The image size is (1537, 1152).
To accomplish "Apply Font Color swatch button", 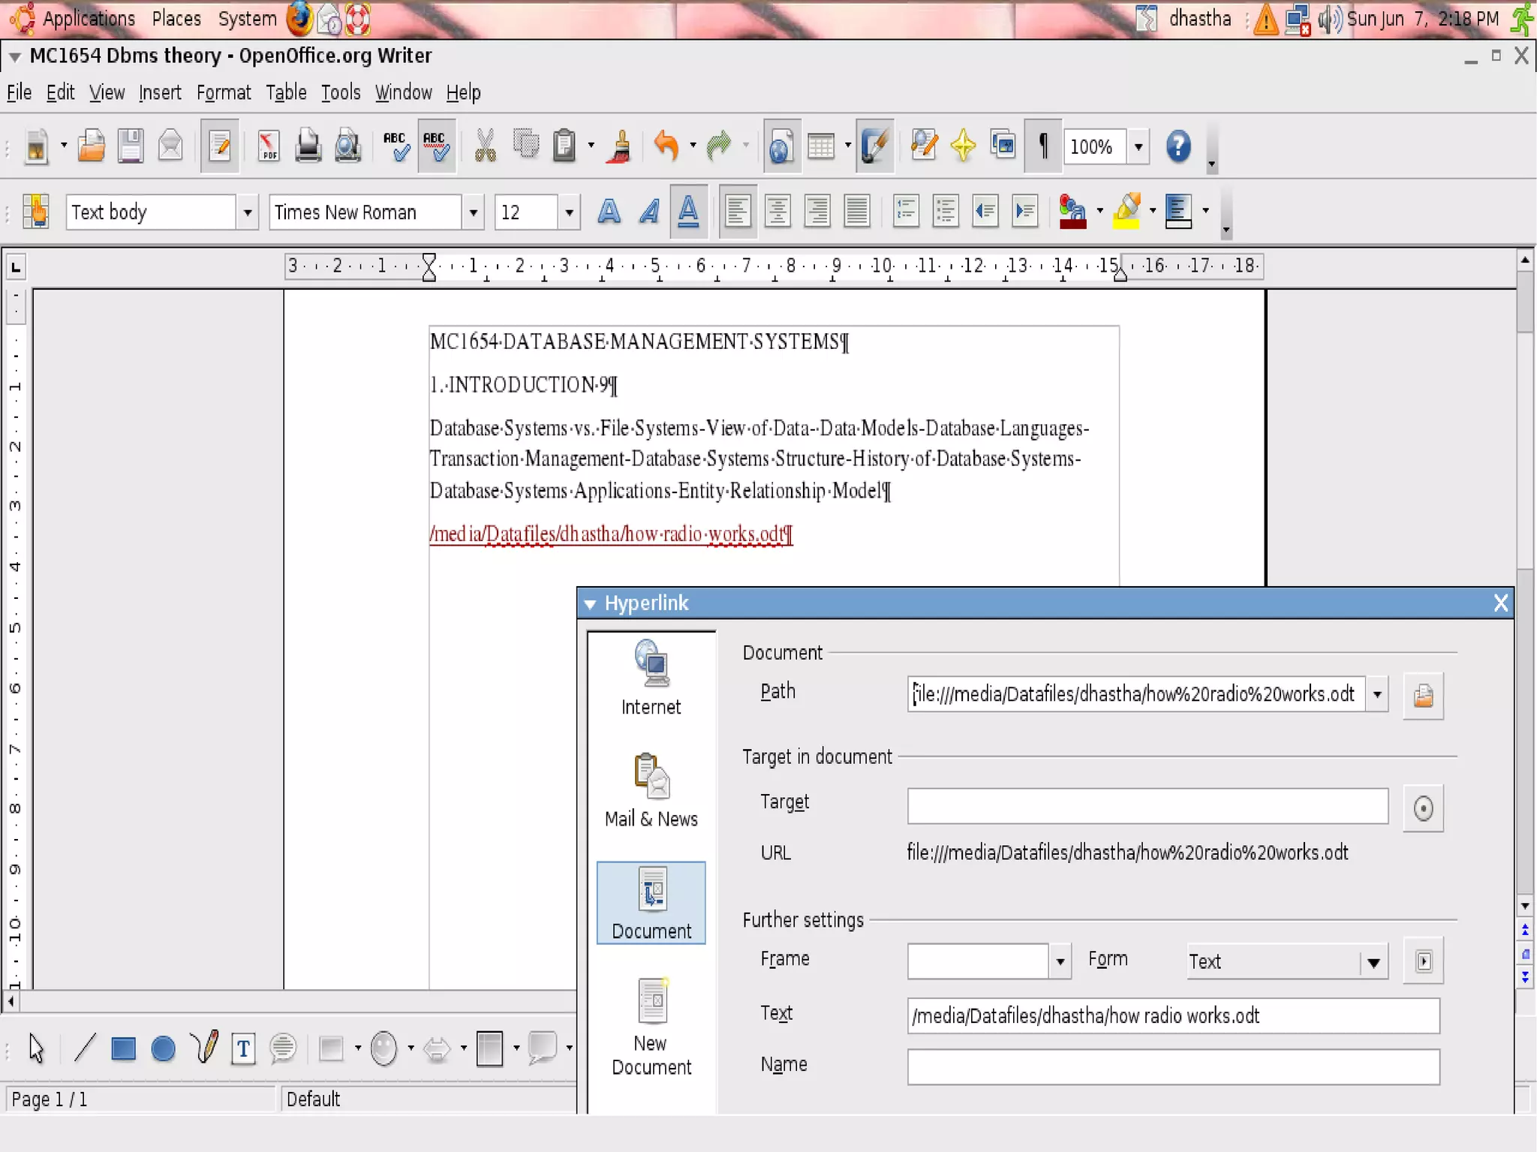I will (1072, 212).
